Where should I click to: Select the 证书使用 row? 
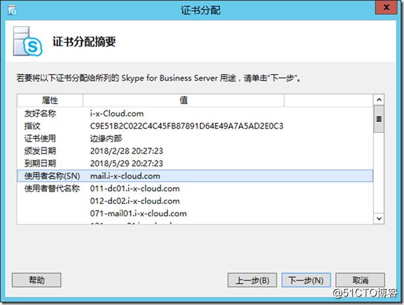coord(195,139)
